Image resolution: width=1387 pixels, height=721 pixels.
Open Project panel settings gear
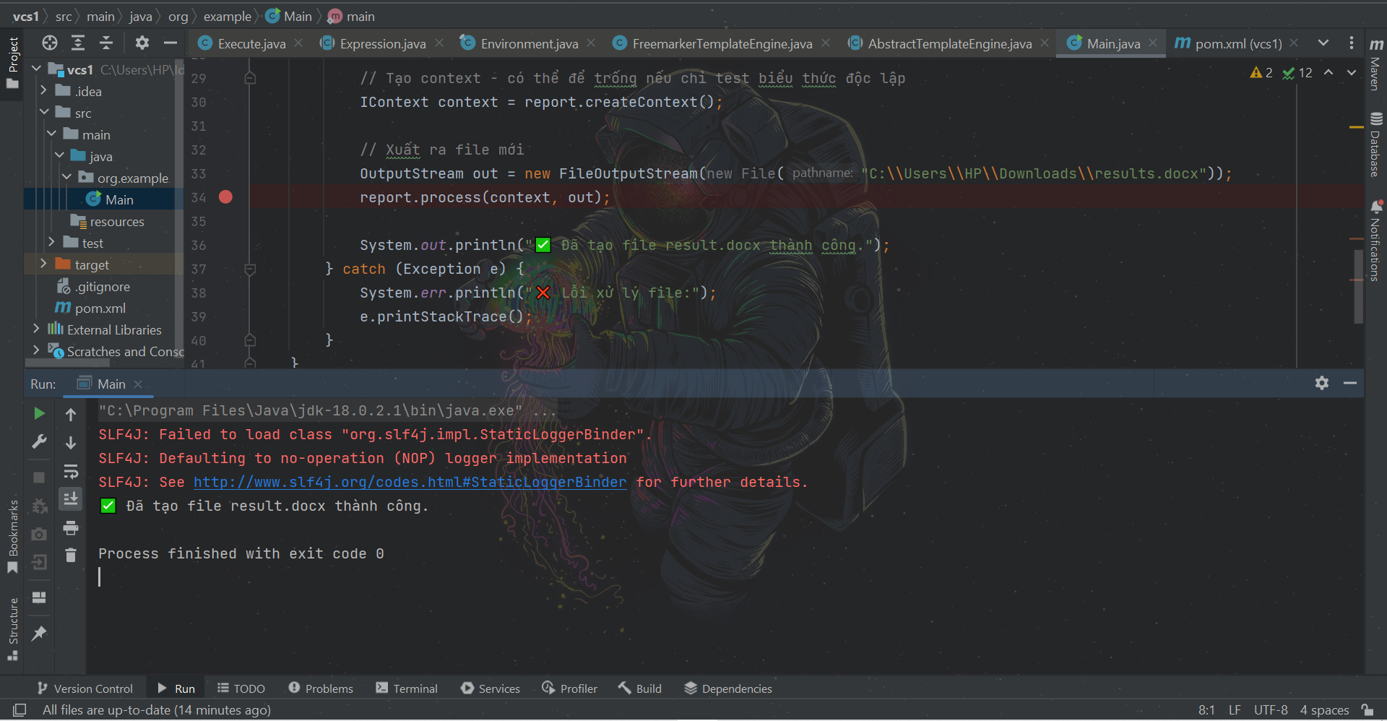[x=142, y=43]
